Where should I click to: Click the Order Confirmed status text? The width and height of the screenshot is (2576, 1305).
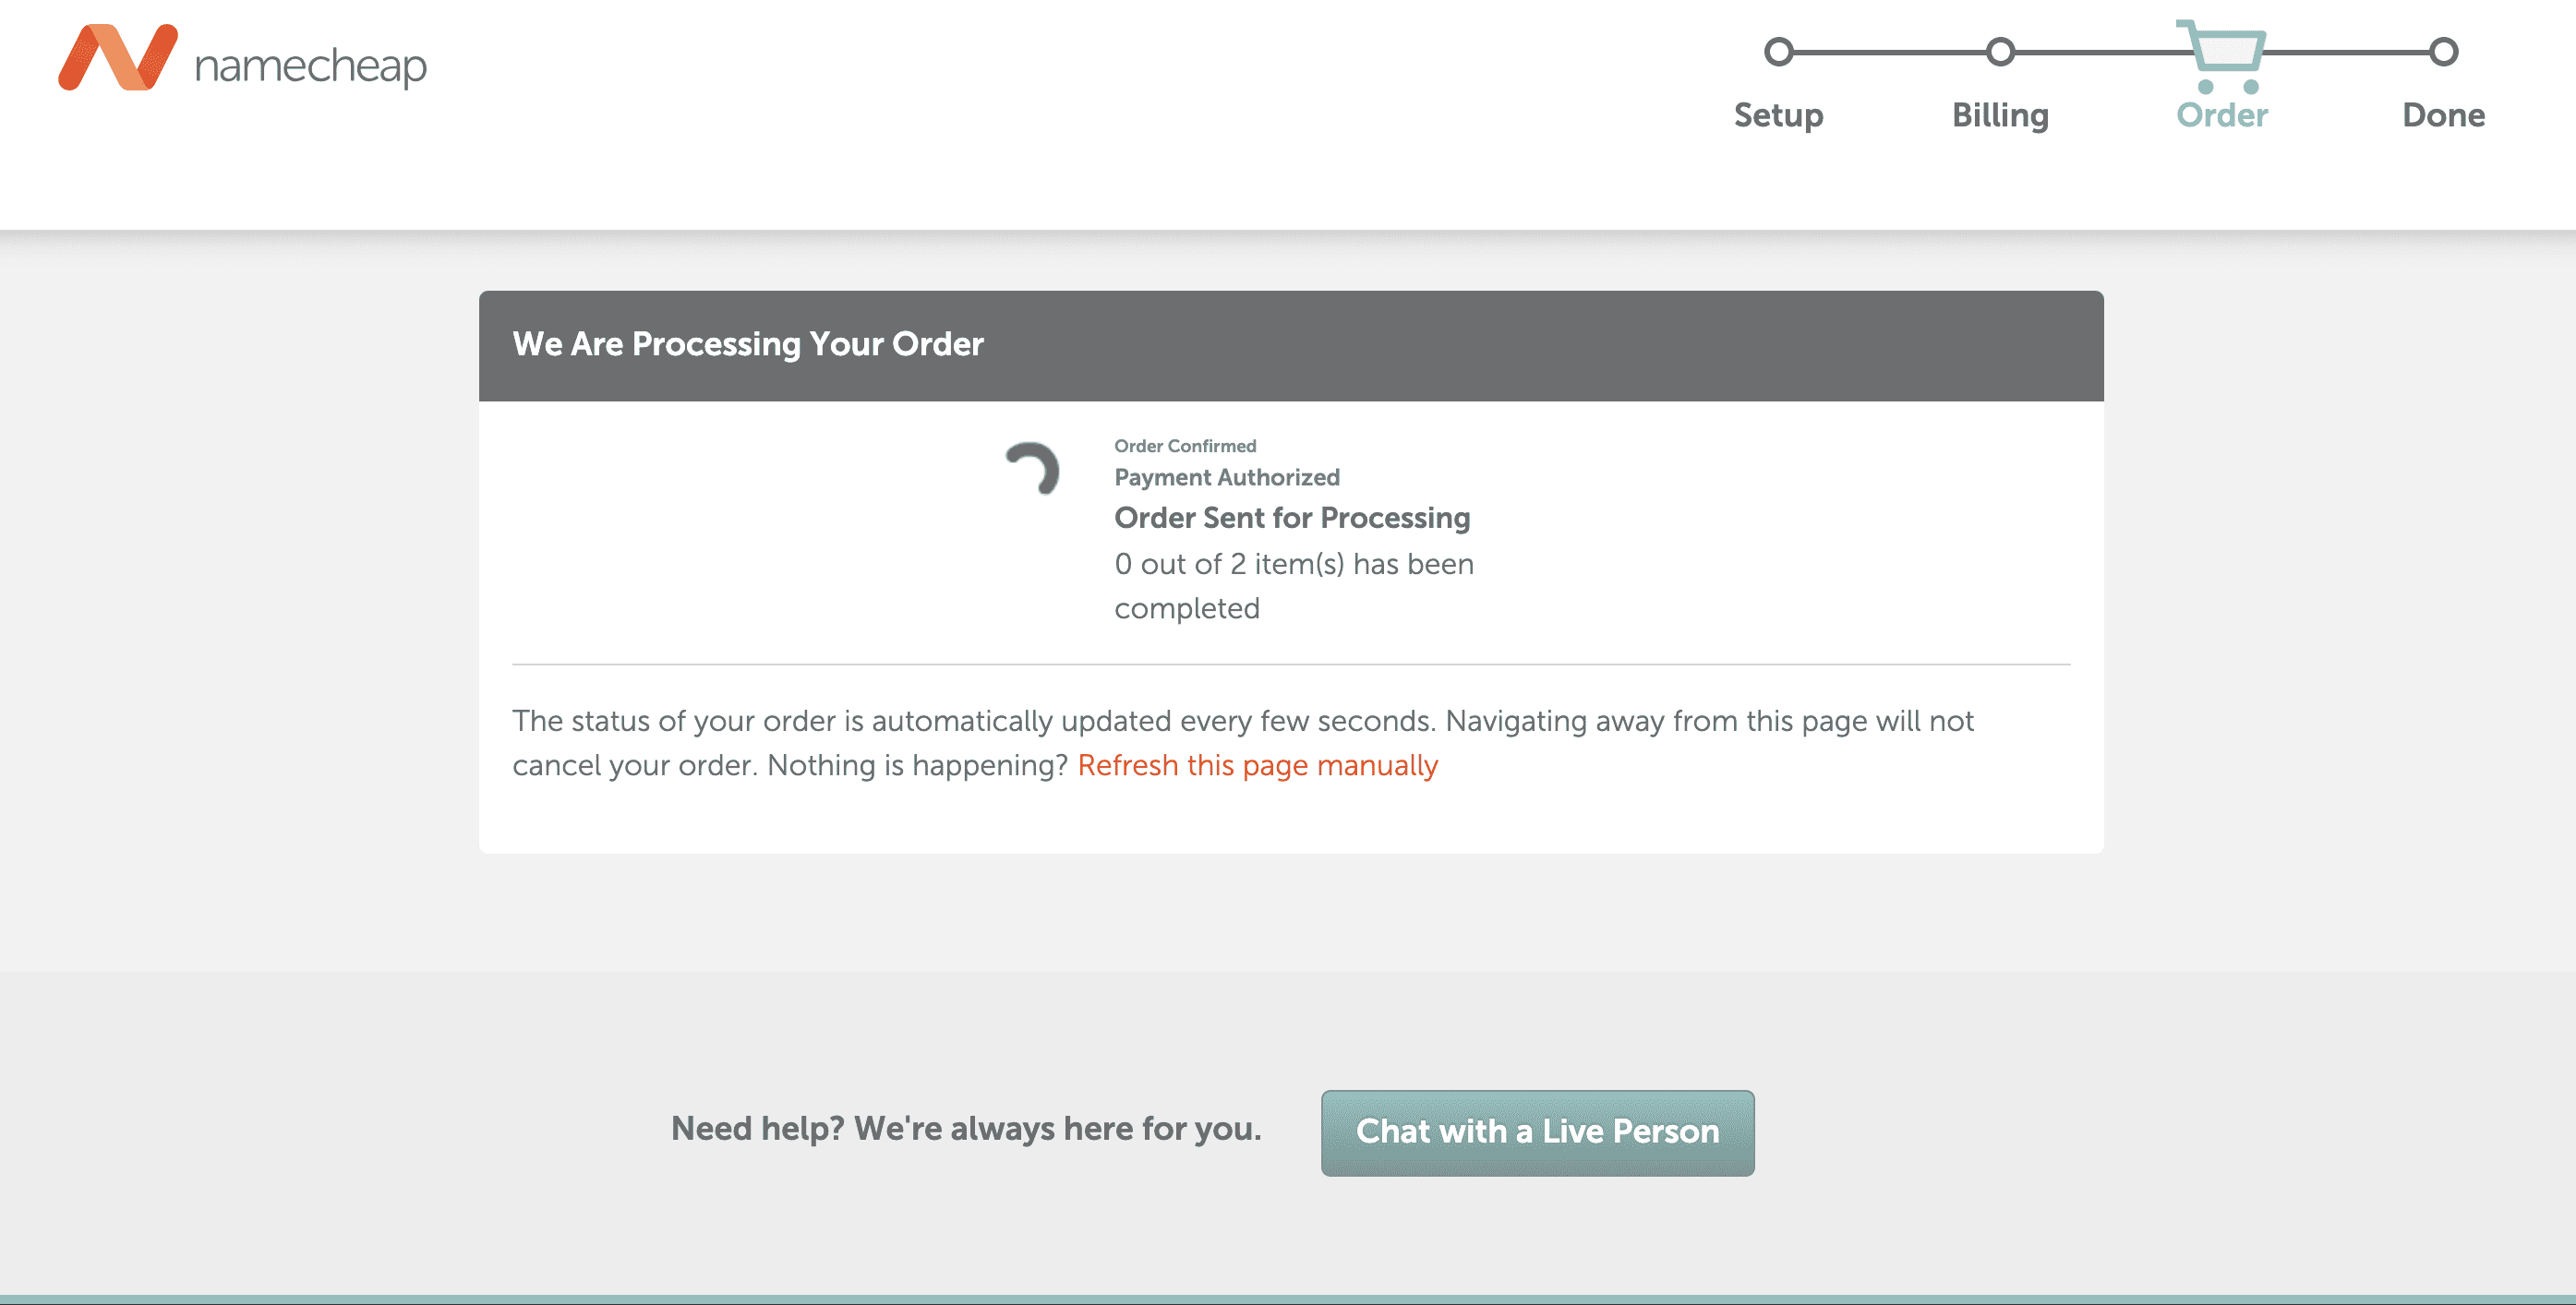coord(1185,446)
